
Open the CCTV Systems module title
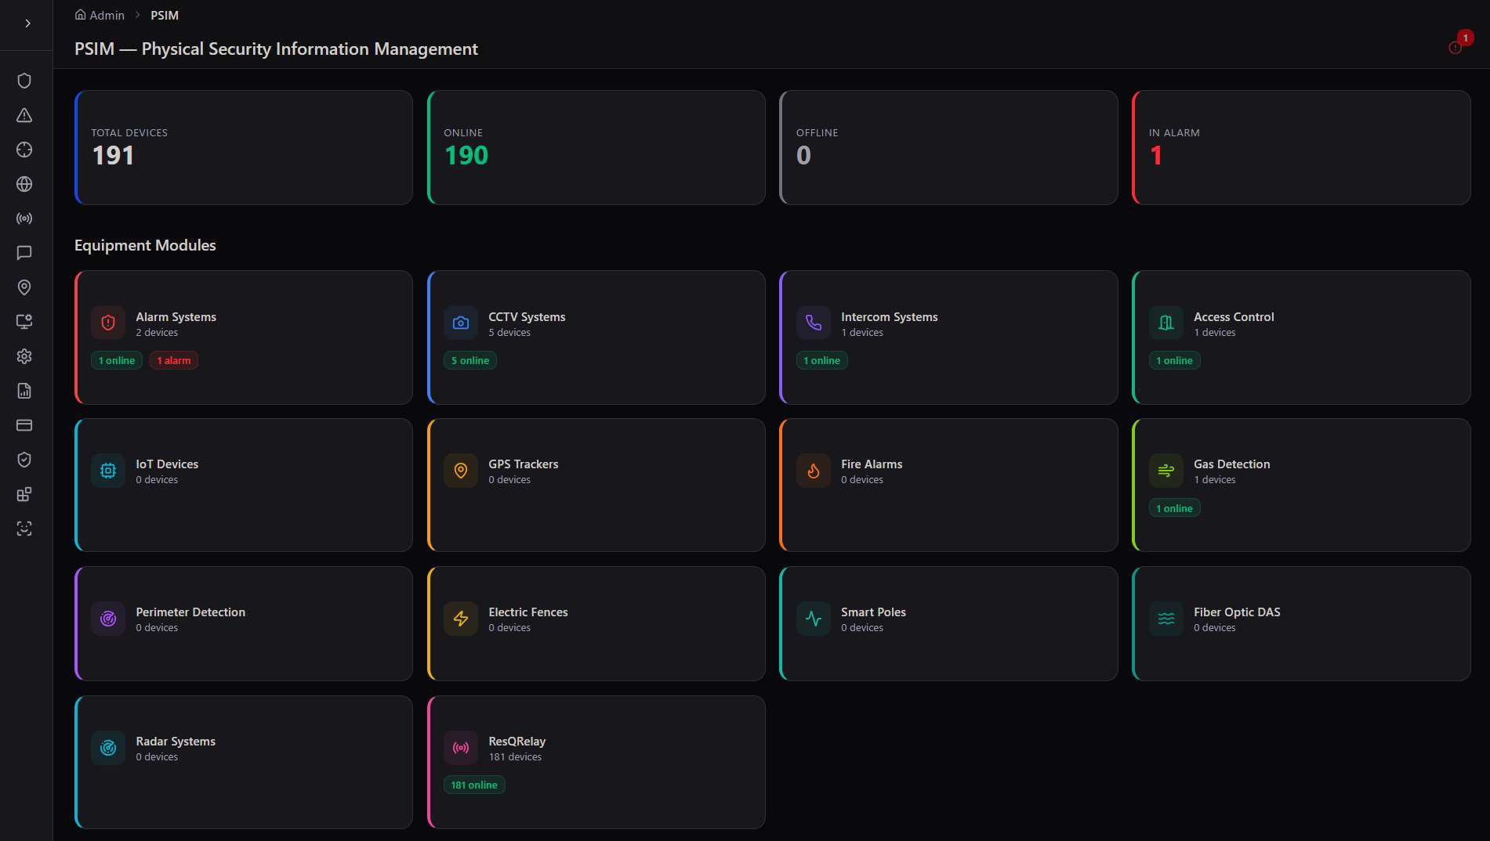click(x=527, y=316)
